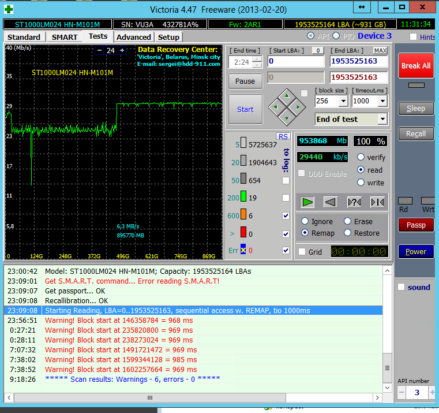This screenshot has height=413, width=439.
Task: Click the green 200 ms block indicator
Action: point(243,196)
